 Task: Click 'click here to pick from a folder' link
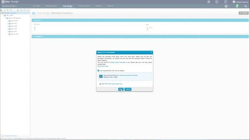129,75
